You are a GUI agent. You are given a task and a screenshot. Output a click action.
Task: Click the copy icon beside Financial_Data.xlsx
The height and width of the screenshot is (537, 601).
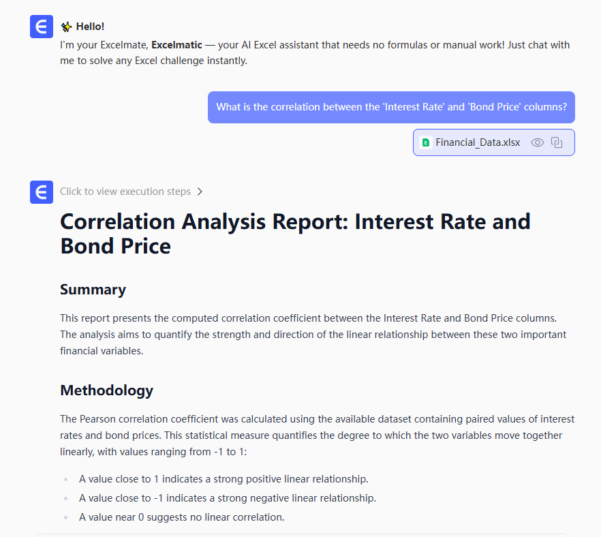pos(557,142)
